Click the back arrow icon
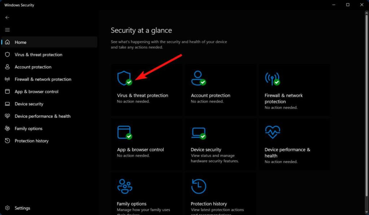This screenshot has width=369, height=215. click(x=7, y=17)
